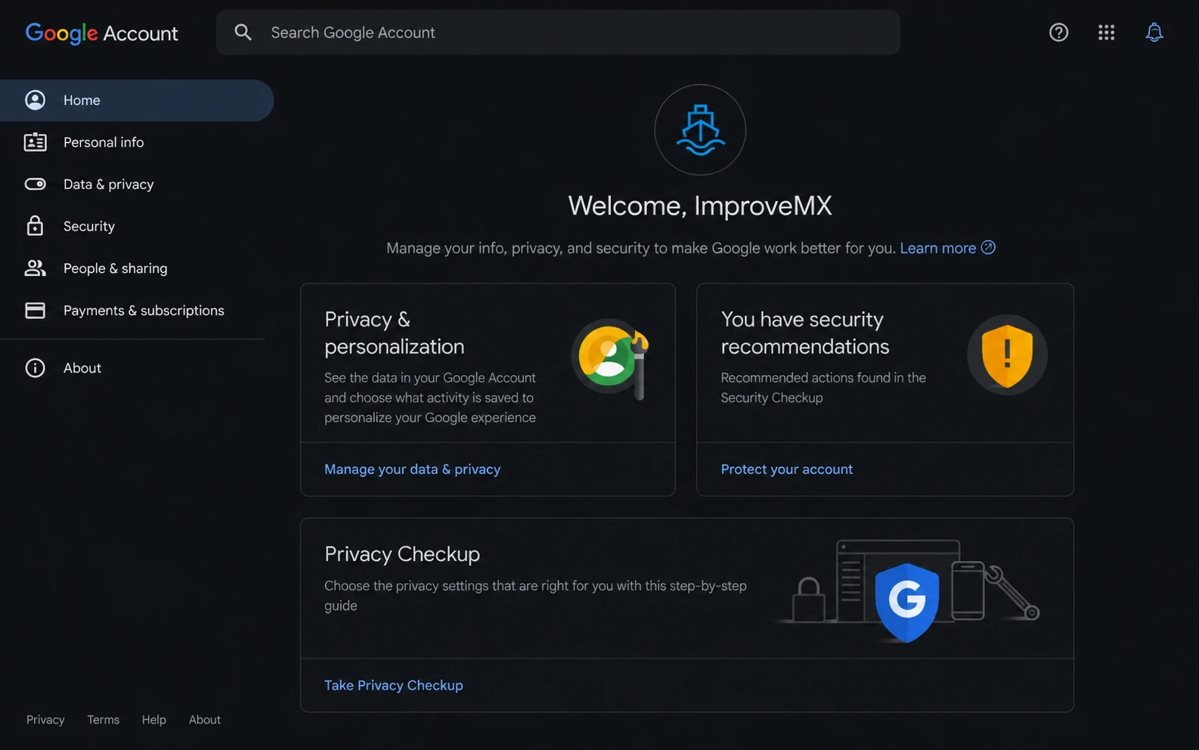Viewport: 1199px width, 750px height.
Task: Click the Privacy Checkup step-by-step description
Action: coord(535,595)
